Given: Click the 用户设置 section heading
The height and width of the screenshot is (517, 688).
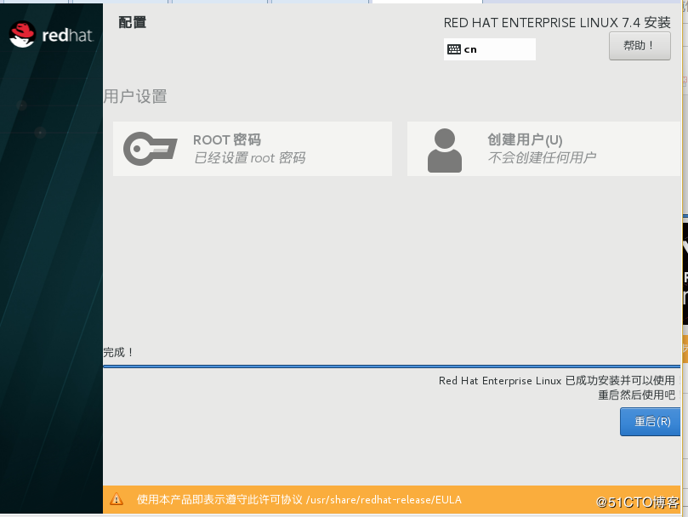Looking at the screenshot, I should coord(135,96).
